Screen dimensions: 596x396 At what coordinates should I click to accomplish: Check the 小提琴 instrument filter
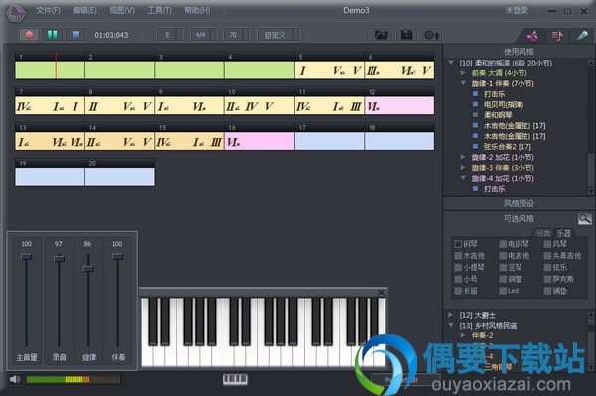point(458,267)
